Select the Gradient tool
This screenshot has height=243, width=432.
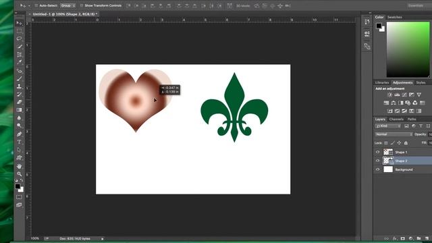[19, 110]
